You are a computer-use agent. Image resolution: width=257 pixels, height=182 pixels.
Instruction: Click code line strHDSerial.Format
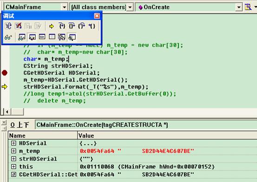(x=86, y=87)
